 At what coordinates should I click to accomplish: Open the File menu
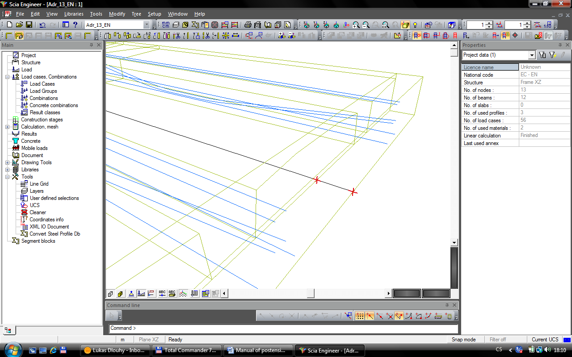(x=20, y=14)
